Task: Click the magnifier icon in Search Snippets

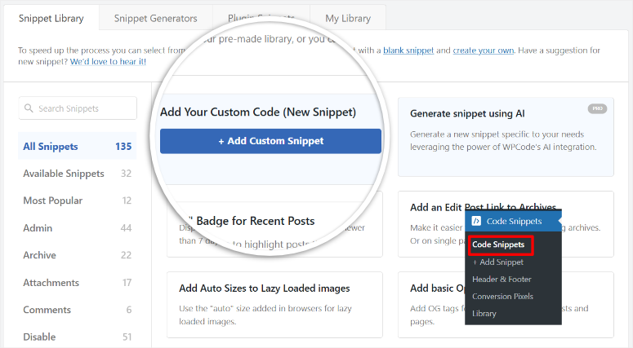Action: [29, 108]
